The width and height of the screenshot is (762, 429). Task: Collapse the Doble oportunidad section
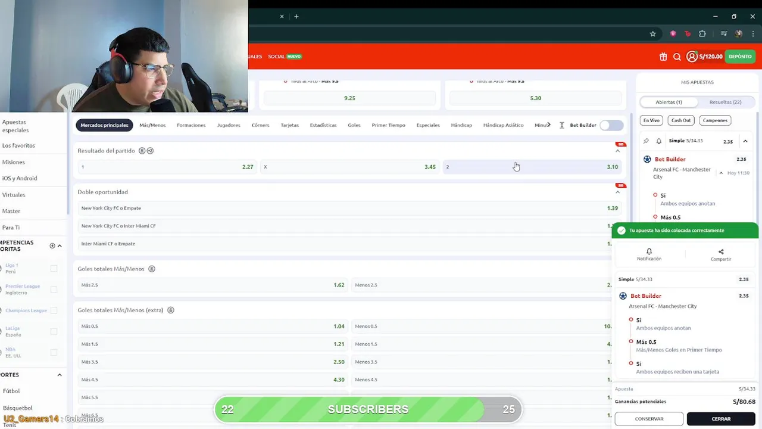click(617, 192)
